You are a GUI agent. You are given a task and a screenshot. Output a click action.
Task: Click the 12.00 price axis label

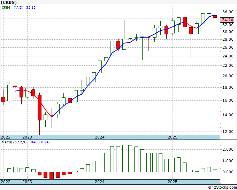(228, 132)
